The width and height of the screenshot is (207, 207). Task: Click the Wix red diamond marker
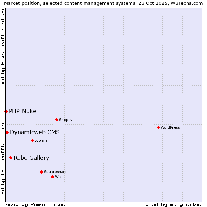point(52,177)
